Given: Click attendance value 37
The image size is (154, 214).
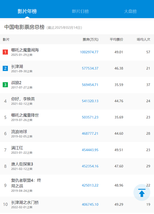Looking at the screenshot, I should 148,85.
